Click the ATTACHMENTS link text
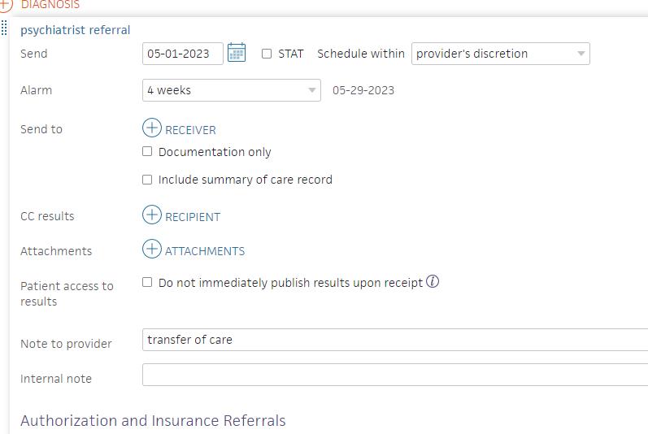648x434 pixels. [x=205, y=251]
